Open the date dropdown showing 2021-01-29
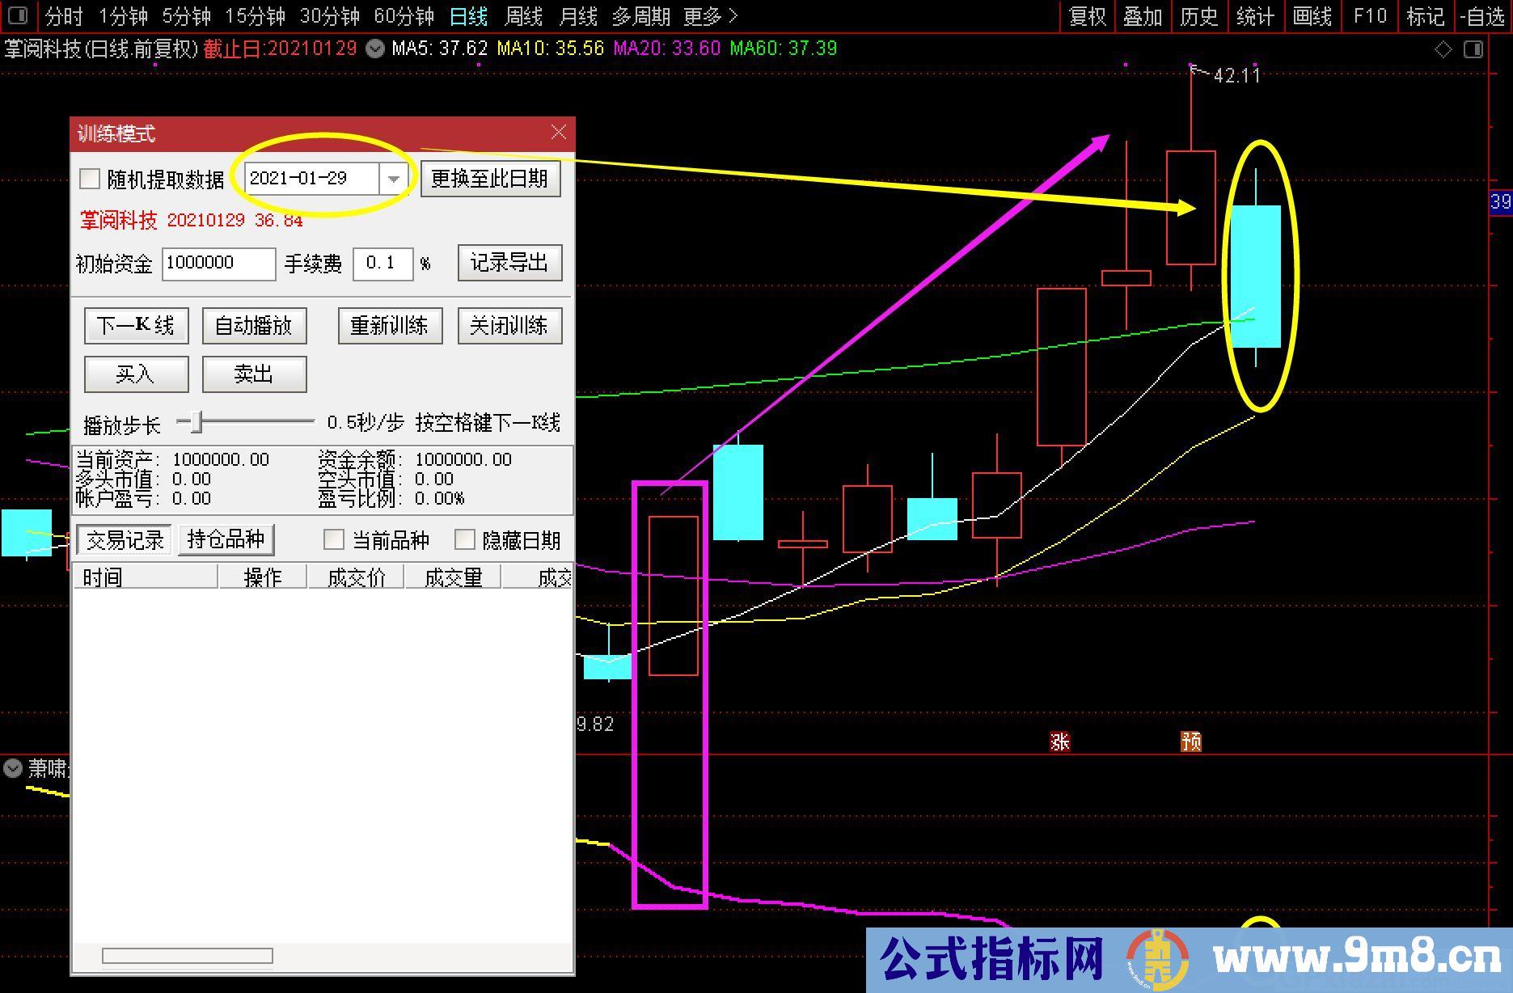Screen dimensions: 1513x993 [x=393, y=179]
